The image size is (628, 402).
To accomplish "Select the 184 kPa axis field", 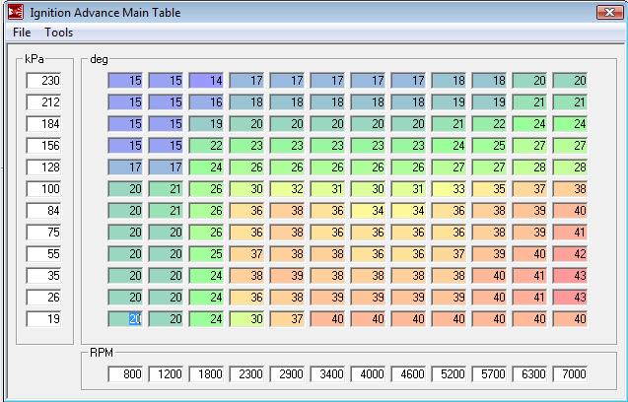I will click(x=43, y=124).
